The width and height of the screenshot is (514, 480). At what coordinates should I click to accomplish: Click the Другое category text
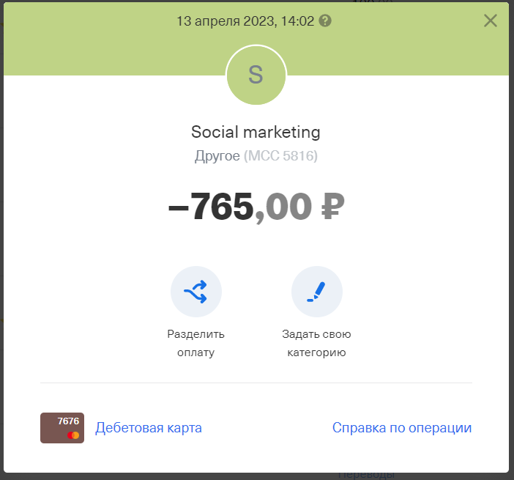217,156
